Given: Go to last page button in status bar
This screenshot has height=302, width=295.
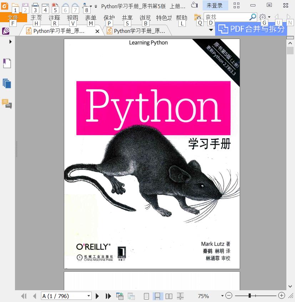Looking at the screenshot, I should (108, 296).
